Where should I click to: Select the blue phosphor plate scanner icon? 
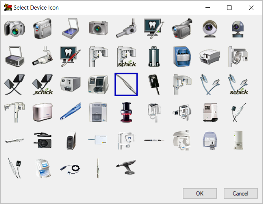(x=182, y=56)
